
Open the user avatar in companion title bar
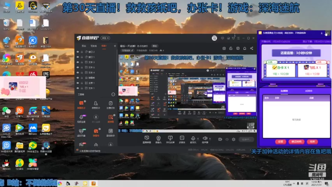(x=214, y=38)
